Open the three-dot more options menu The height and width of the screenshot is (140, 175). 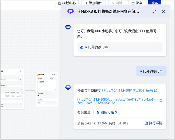166,3
